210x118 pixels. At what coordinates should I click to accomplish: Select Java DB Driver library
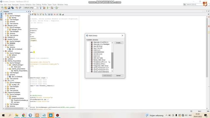coord(98,46)
